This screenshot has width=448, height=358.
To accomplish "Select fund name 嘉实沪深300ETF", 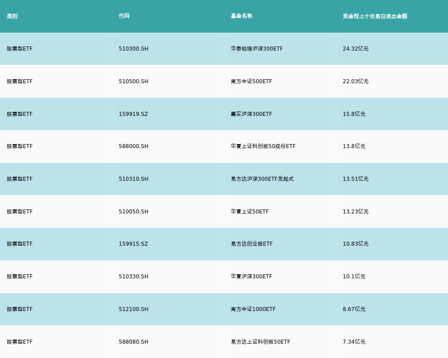I will (x=251, y=114).
